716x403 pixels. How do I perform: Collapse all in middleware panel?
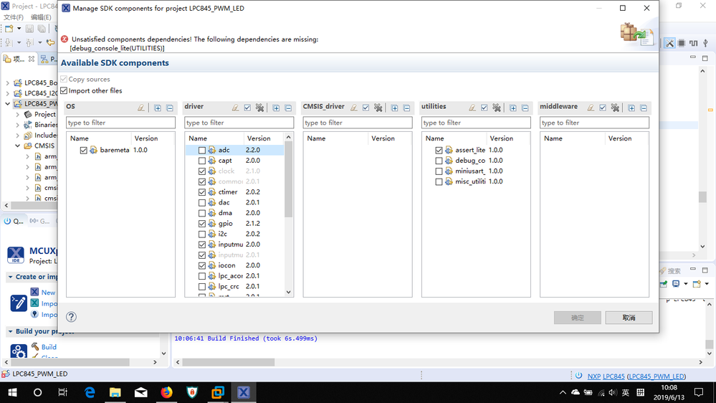[x=644, y=108]
